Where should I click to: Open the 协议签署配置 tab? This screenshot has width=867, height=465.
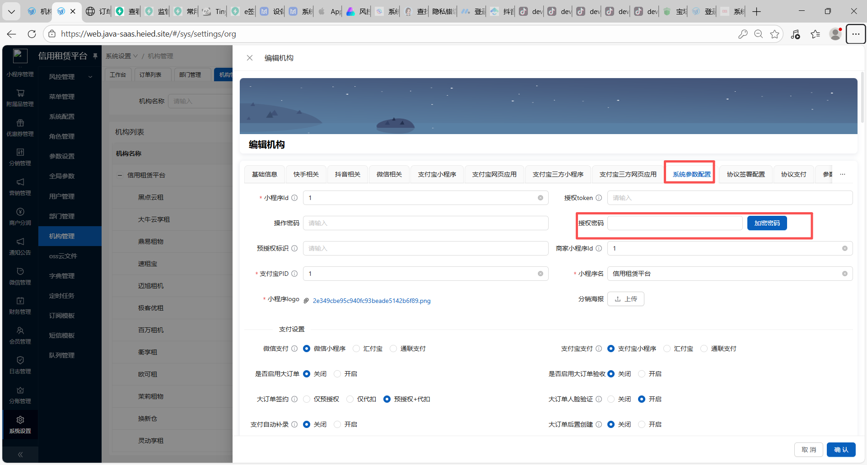tap(746, 174)
